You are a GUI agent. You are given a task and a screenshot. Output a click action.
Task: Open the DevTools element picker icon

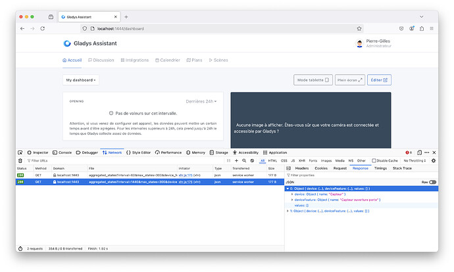(x=20, y=152)
